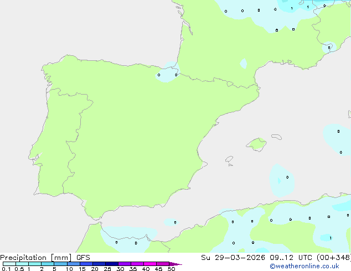Select the 2–5 mm legend swatch
Viewport: 351px width, 271px height.
(48, 264)
